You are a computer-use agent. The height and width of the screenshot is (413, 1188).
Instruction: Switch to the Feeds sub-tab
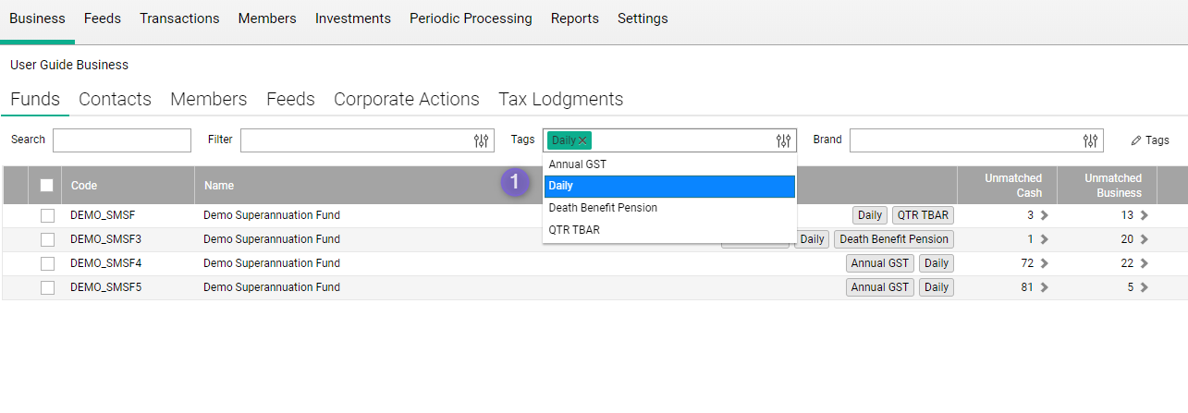tap(290, 99)
